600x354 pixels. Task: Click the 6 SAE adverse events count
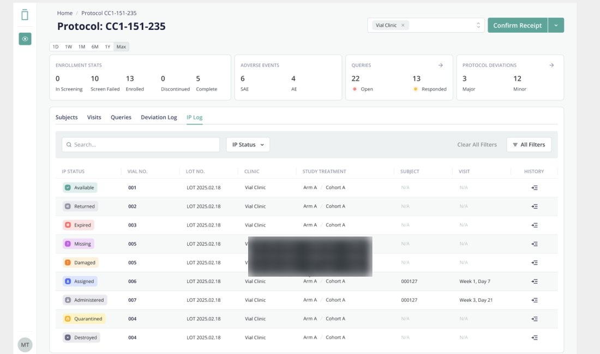pyautogui.click(x=243, y=78)
